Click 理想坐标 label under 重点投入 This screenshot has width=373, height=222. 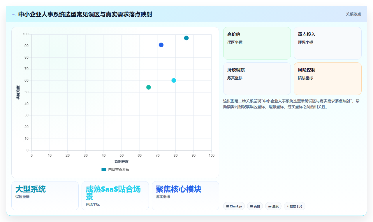tap(305, 42)
